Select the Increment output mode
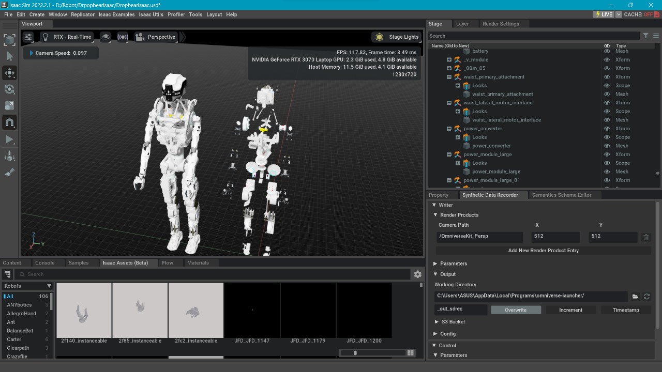Viewport: 662px width, 372px height. point(570,310)
